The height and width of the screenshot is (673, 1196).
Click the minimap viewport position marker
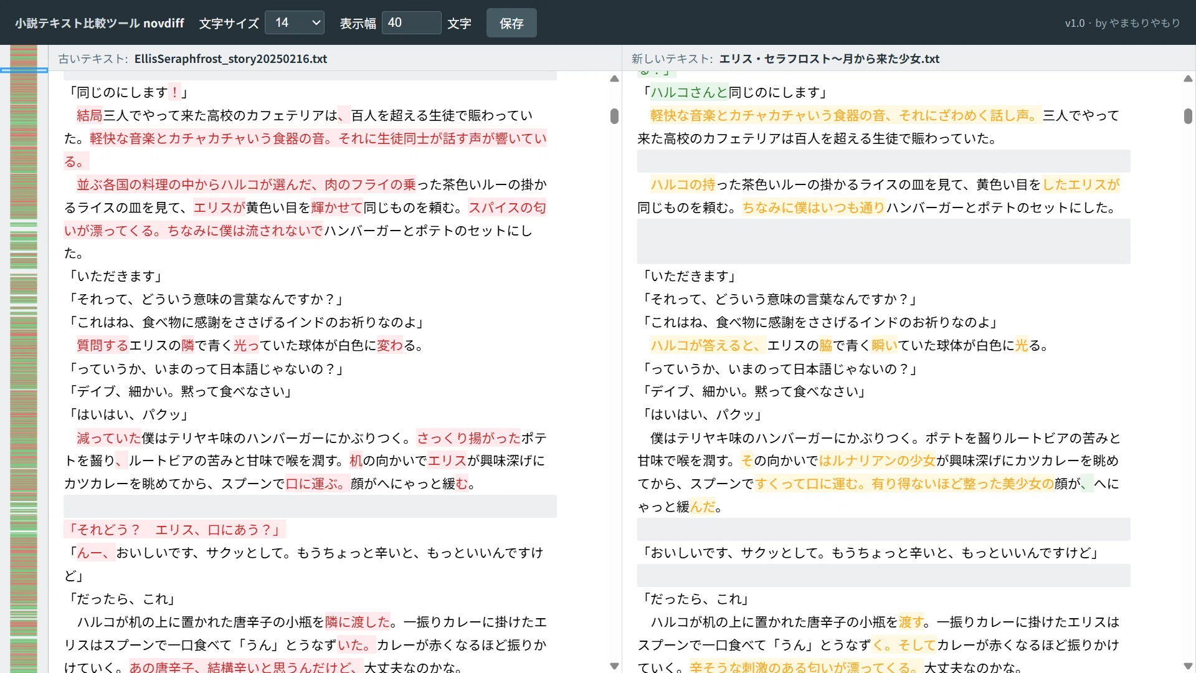pyautogui.click(x=24, y=70)
